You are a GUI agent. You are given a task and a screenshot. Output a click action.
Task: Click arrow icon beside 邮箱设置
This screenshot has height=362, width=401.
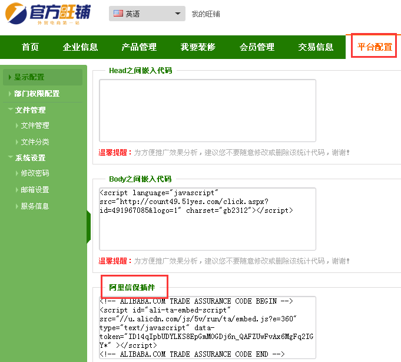[17, 190]
